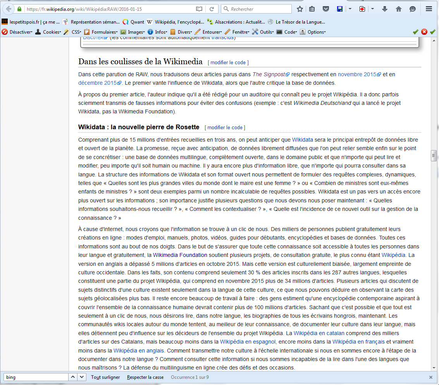
Task: Open the Cookies dropdown menu
Action: tap(48, 32)
